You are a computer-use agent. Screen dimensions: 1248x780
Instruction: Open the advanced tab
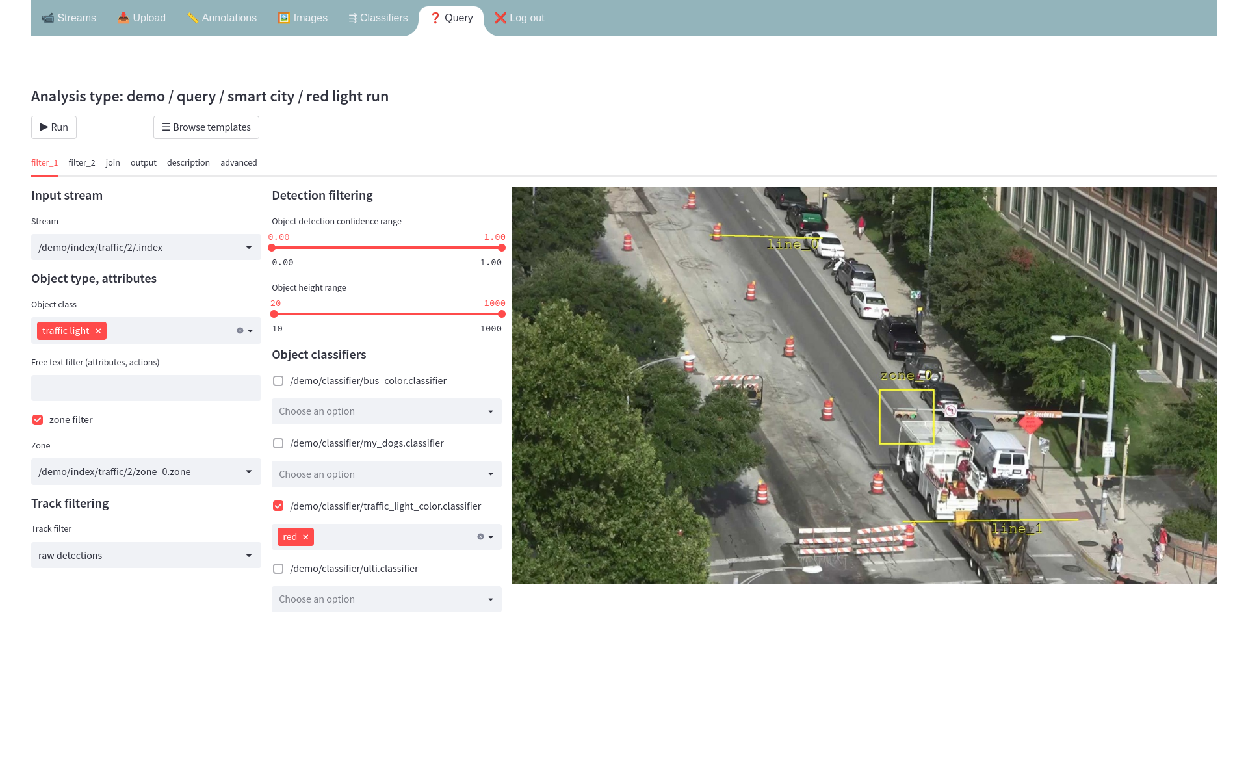click(239, 162)
